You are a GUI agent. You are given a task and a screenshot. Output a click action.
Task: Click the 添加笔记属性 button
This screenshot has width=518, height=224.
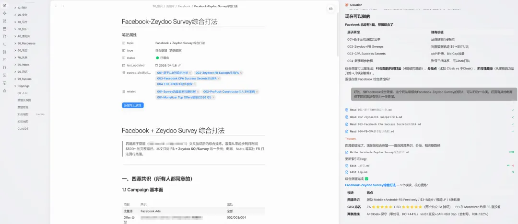(x=133, y=105)
